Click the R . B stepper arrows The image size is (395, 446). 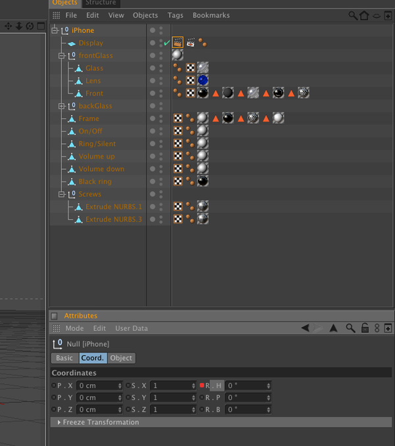[269, 409]
